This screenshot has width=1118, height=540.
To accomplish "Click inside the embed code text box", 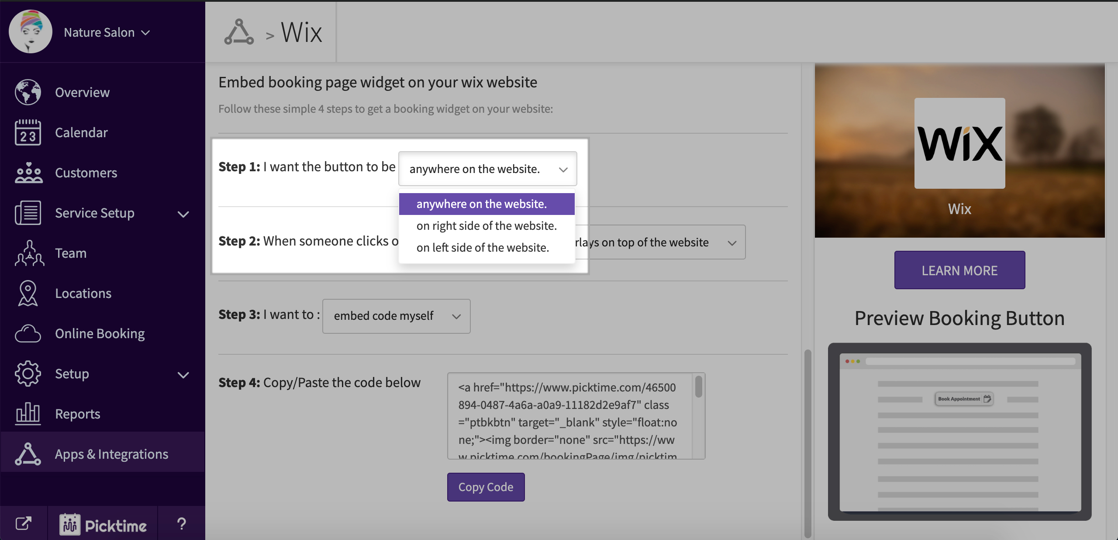I will pos(568,415).
